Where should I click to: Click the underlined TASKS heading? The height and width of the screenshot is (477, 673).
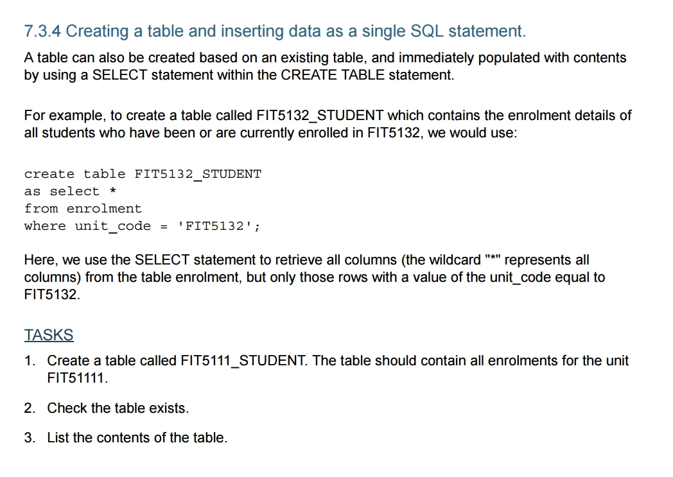click(49, 335)
